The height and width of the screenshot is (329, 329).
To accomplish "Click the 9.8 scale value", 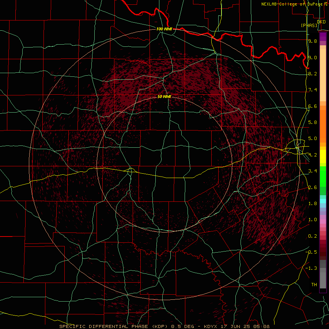I will point(313,41).
